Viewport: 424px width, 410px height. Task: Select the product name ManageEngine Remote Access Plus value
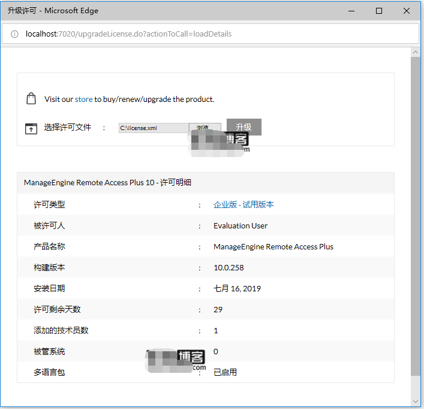(x=273, y=247)
